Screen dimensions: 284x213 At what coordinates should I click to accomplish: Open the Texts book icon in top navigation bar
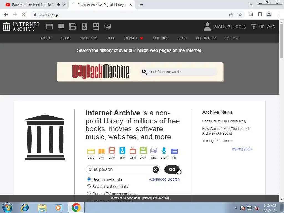click(x=61, y=27)
